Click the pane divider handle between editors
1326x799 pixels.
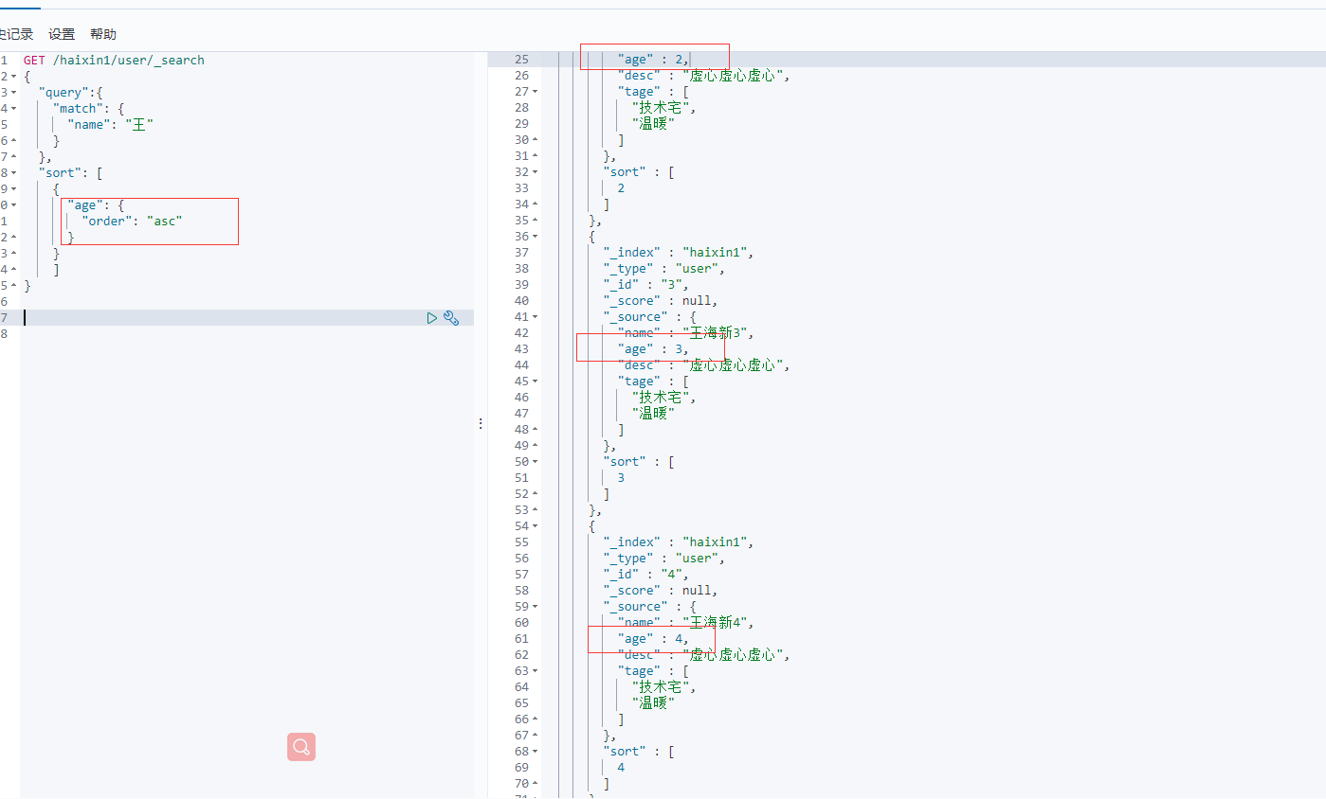(481, 423)
